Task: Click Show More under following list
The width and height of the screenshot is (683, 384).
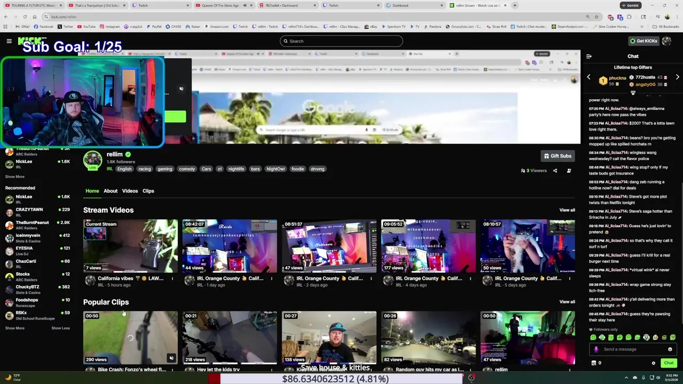Action: (x=15, y=177)
